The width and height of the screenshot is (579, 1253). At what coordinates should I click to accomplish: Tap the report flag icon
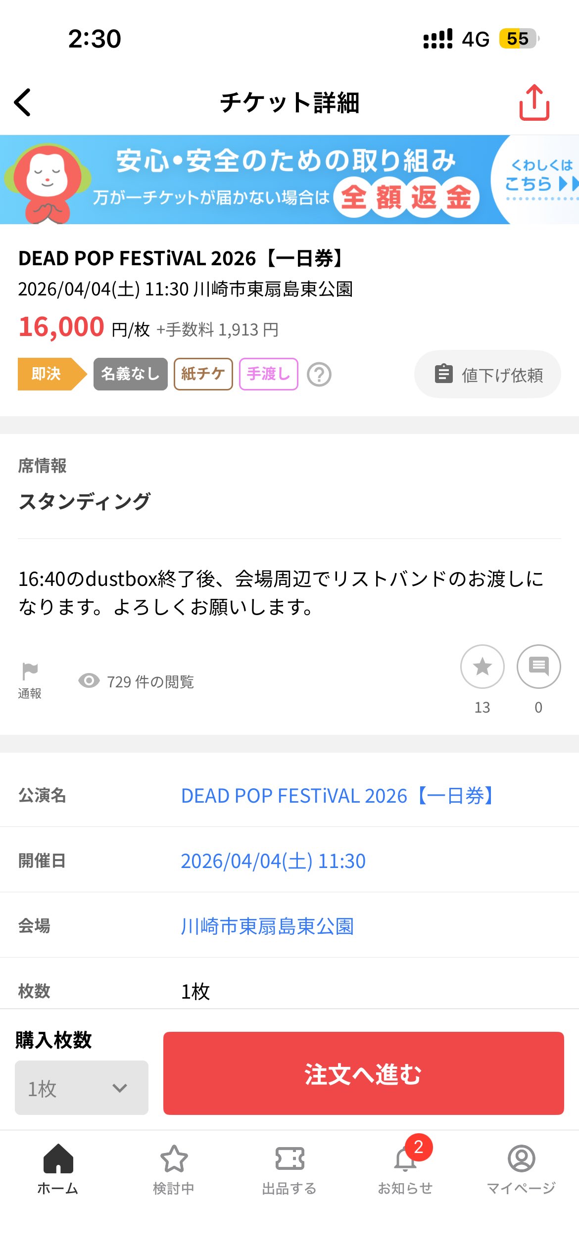coord(30,672)
